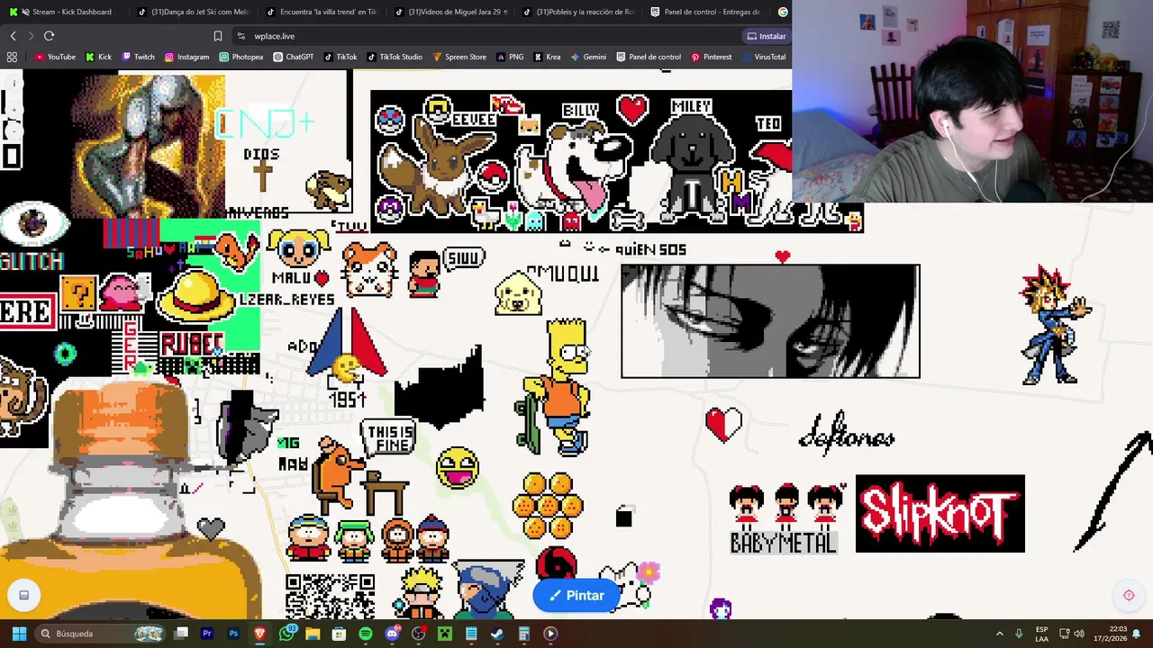Click the Slipknot logo artwork on the canvas
The width and height of the screenshot is (1153, 648).
pos(940,514)
